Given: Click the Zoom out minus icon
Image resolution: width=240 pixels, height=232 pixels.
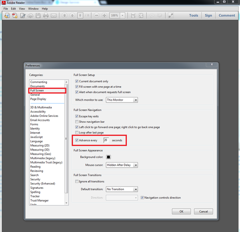Looking at the screenshot, I should pyautogui.click(x=96, y=15).
